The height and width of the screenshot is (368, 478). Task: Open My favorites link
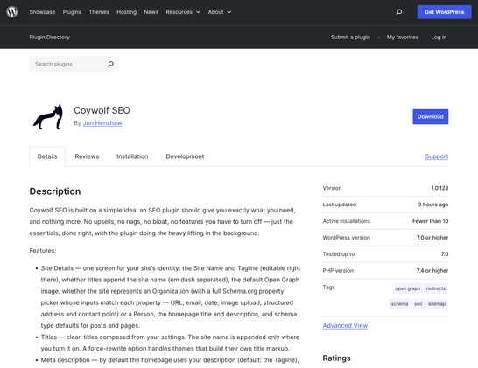403,37
